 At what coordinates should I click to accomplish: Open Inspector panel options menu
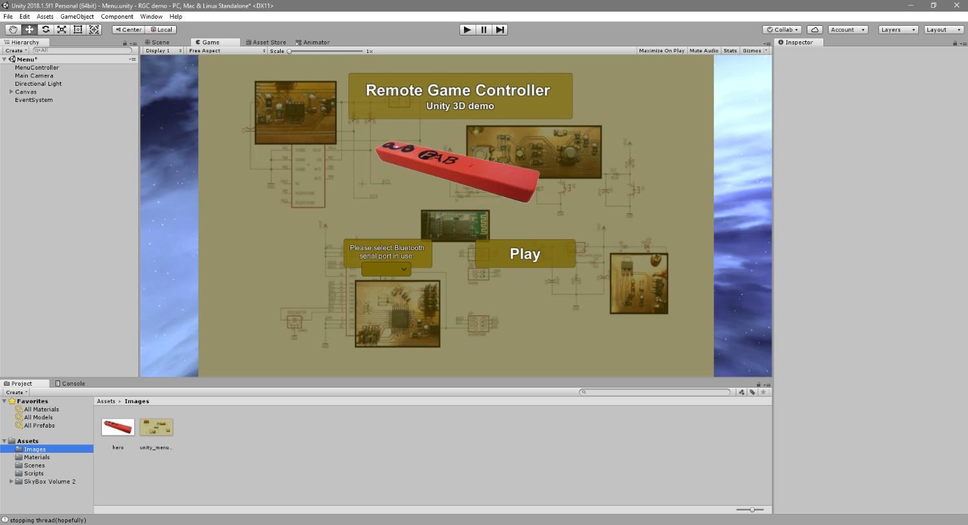click(x=962, y=43)
